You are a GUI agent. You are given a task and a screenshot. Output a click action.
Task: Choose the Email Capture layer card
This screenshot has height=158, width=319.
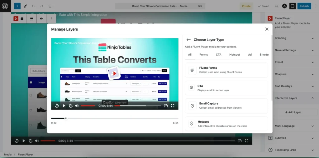[x=226, y=106]
